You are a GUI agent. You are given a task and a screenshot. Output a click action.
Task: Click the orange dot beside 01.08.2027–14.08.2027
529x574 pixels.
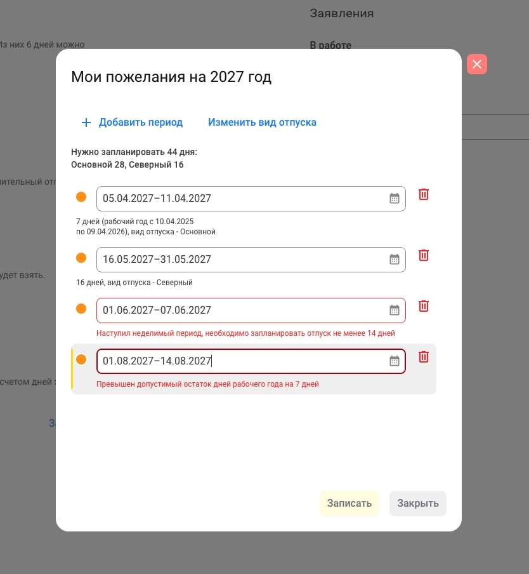click(81, 359)
